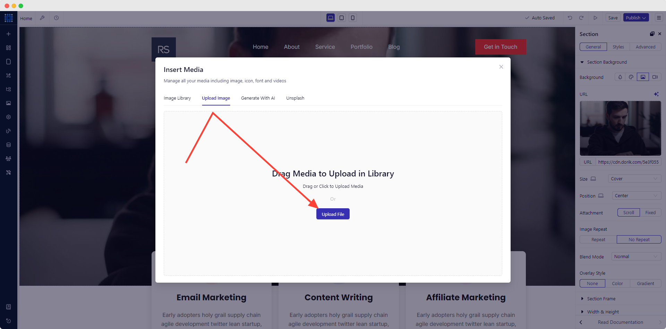Viewport: 666px width, 329px height.
Task: Open the database collections icon in sidebar
Action: 9,145
